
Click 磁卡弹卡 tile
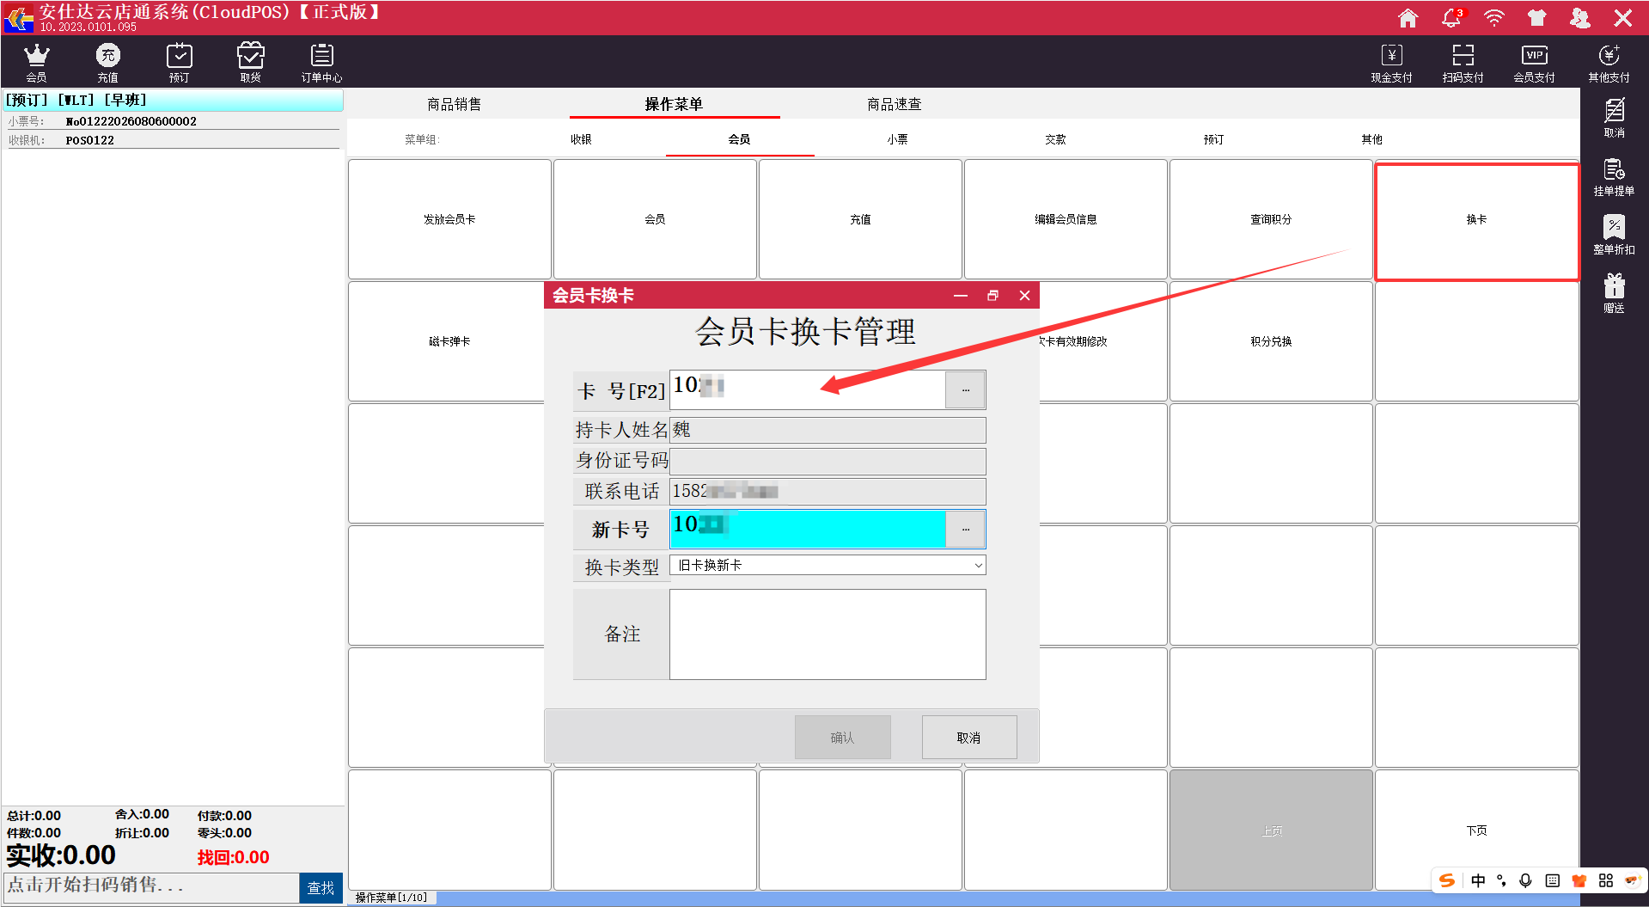tap(447, 341)
